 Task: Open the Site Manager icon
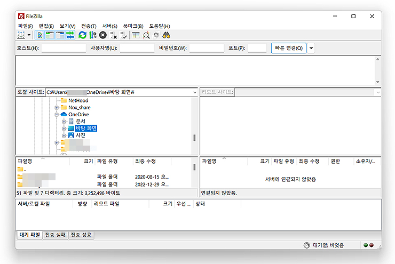pyautogui.click(x=21, y=35)
